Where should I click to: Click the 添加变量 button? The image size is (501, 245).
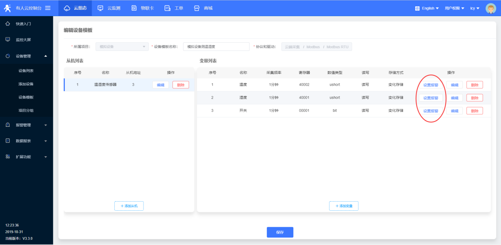pyautogui.click(x=344, y=206)
